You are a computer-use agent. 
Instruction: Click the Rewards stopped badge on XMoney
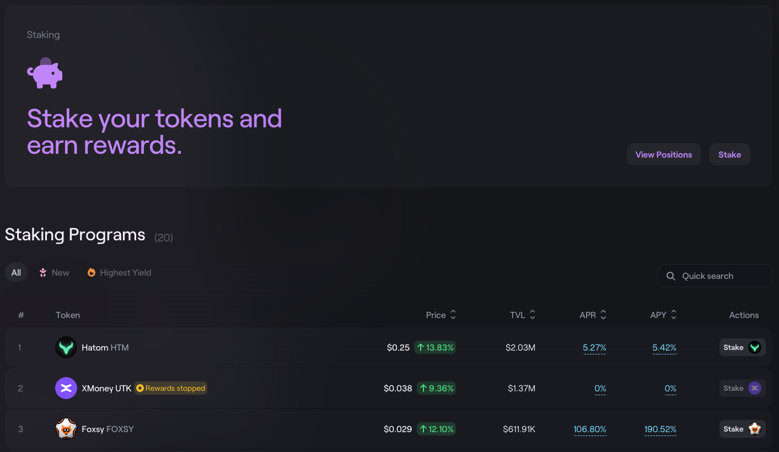(x=171, y=388)
